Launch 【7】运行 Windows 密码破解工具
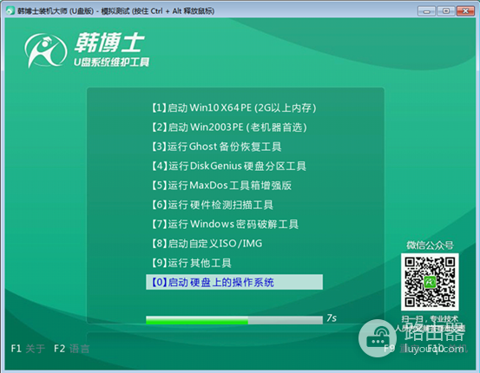Screen dimensions: 480x373 tap(225, 224)
